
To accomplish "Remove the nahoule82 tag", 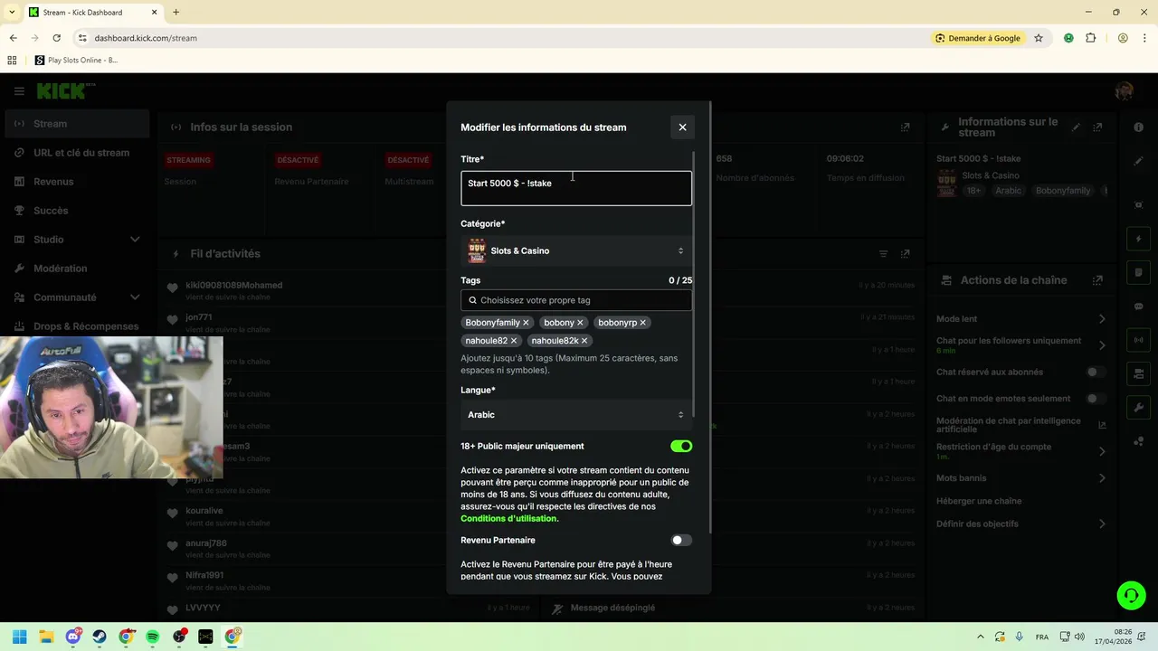I will [x=514, y=341].
